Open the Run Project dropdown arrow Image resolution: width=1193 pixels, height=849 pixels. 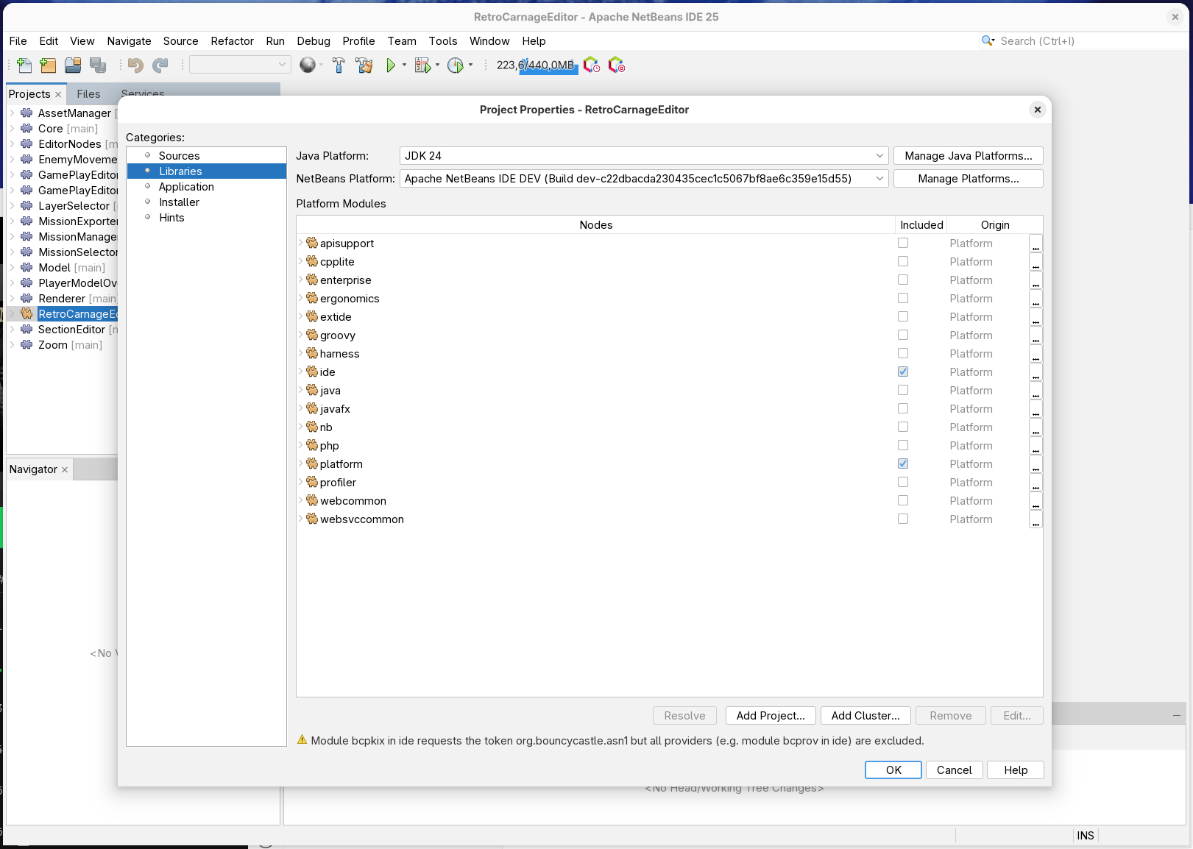(404, 65)
